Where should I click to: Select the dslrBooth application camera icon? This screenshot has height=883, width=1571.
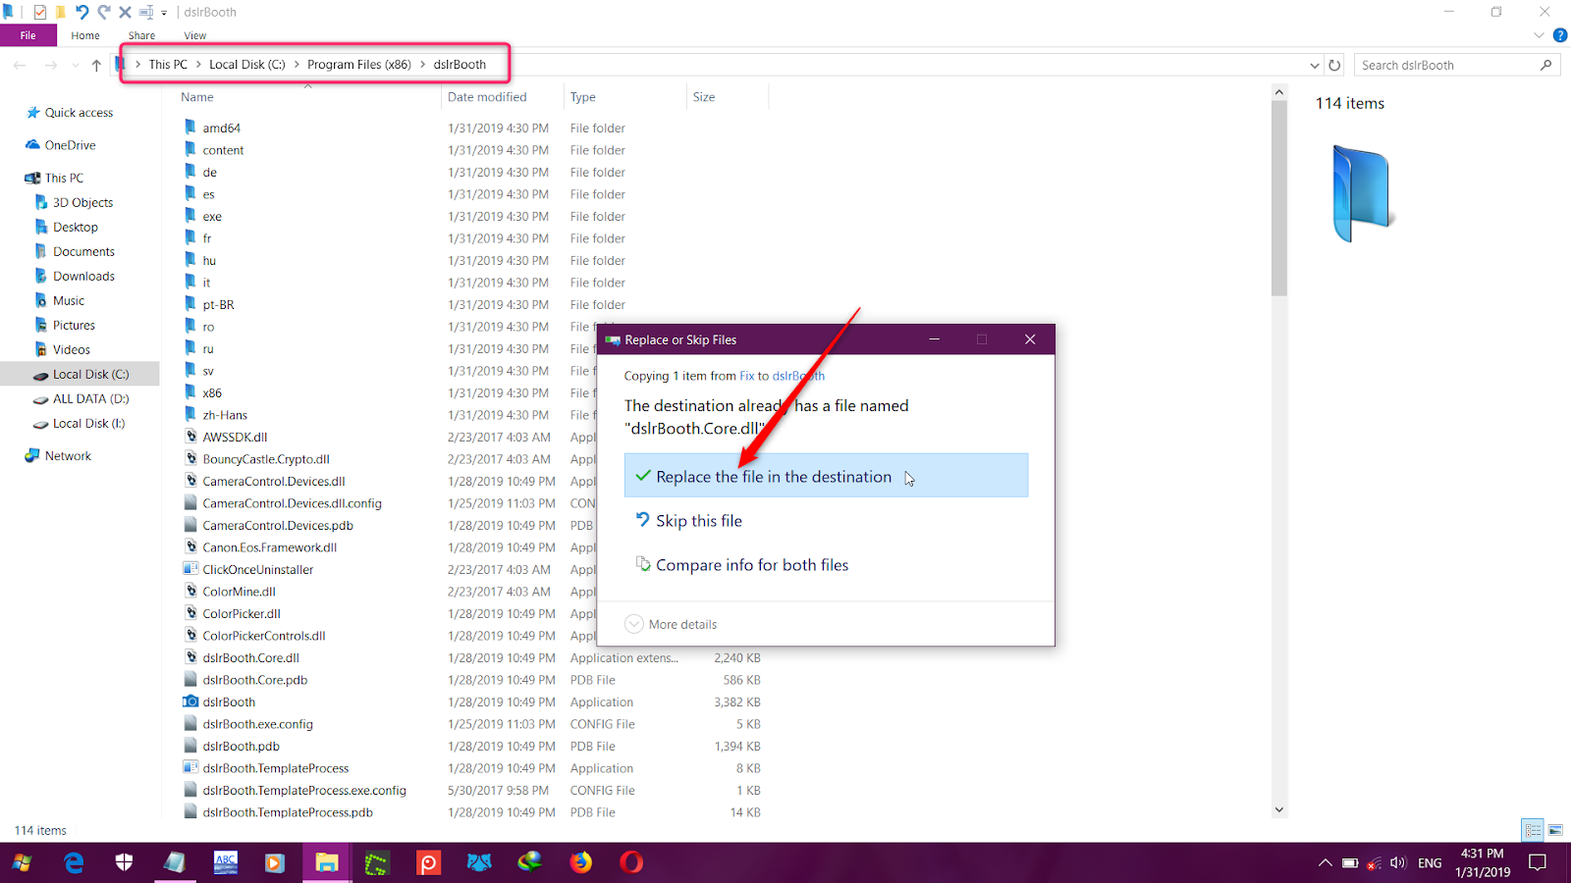coord(190,701)
